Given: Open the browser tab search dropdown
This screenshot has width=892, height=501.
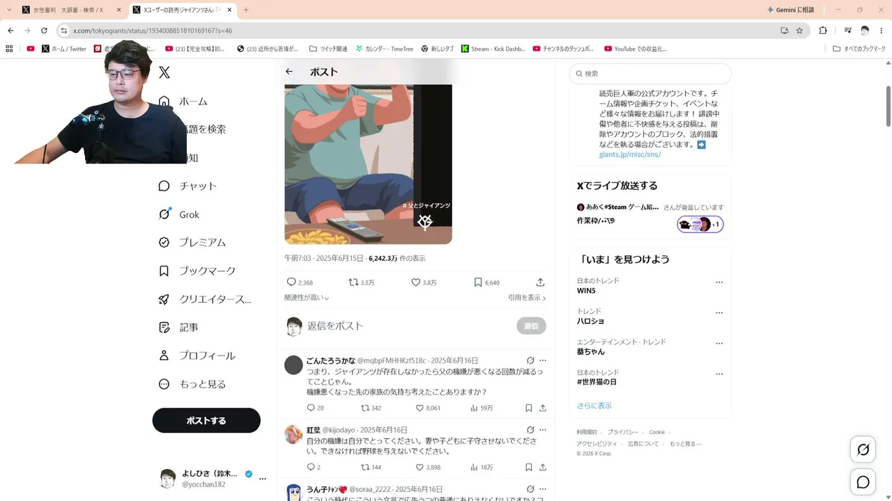Looking at the screenshot, I should pos(9,10).
